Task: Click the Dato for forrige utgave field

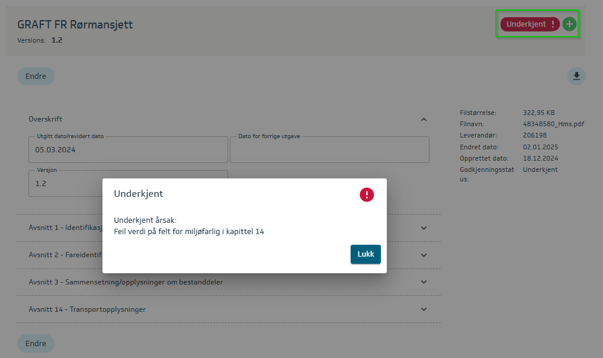Action: [x=329, y=150]
